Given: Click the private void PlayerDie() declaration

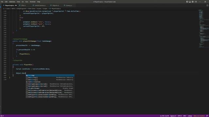Looking at the screenshot, I should [23, 65].
